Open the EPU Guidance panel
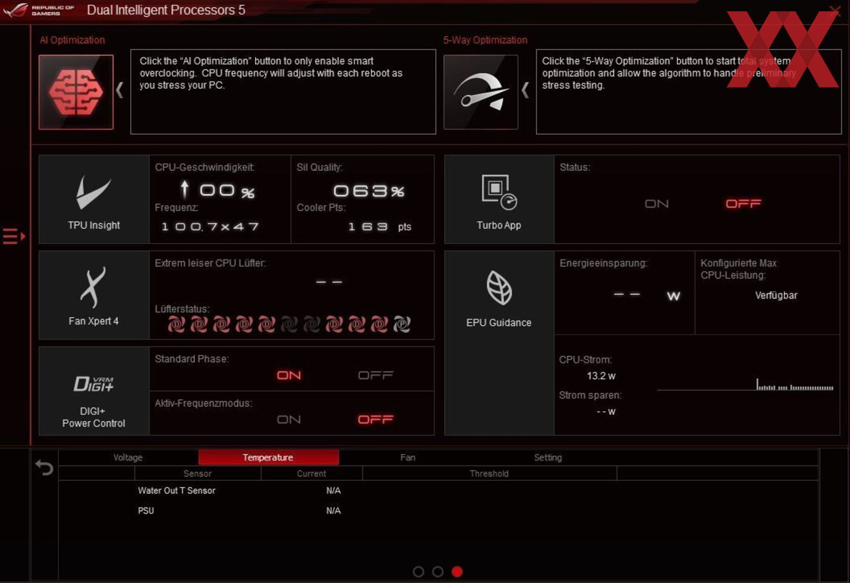Image resolution: width=850 pixels, height=583 pixels. point(499,343)
